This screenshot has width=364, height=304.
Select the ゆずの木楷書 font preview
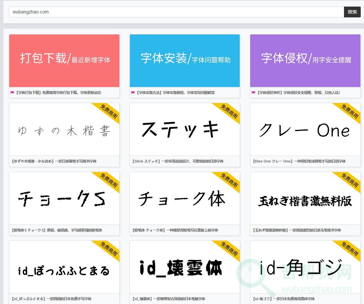64,131
